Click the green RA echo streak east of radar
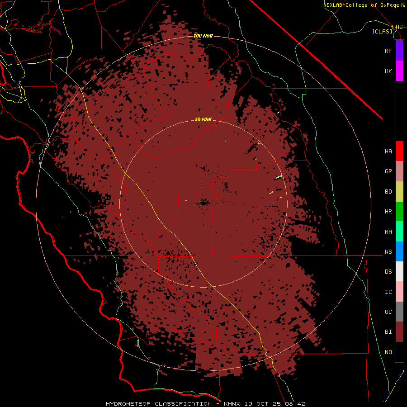The image size is (407, 407). pyautogui.click(x=279, y=177)
